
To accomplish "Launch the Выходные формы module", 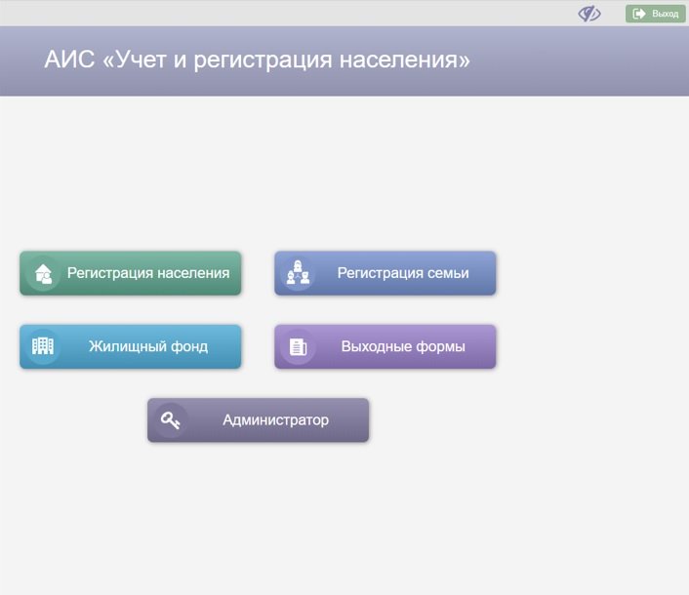I will 385,346.
